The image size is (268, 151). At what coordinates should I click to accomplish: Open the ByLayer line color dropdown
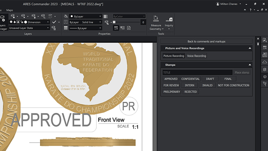100,16
